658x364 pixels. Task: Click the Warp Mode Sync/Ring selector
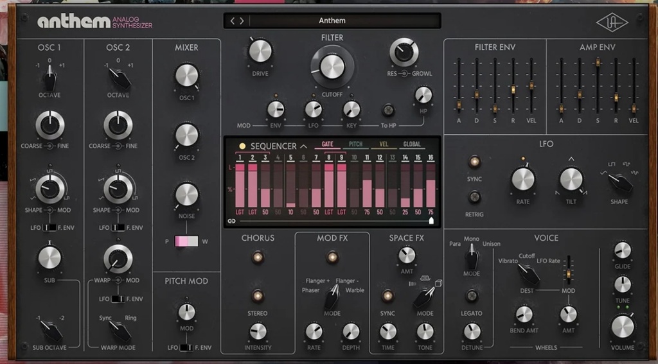[120, 331]
